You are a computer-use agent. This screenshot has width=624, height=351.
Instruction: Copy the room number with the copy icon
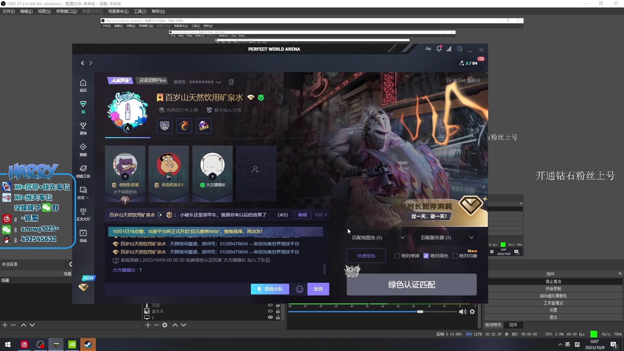coord(231,82)
